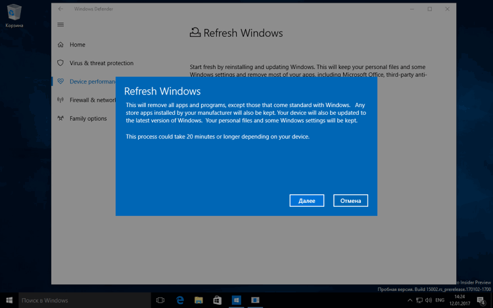Open Home in the sidebar
Screen dimensions: 493x308
[78, 45]
